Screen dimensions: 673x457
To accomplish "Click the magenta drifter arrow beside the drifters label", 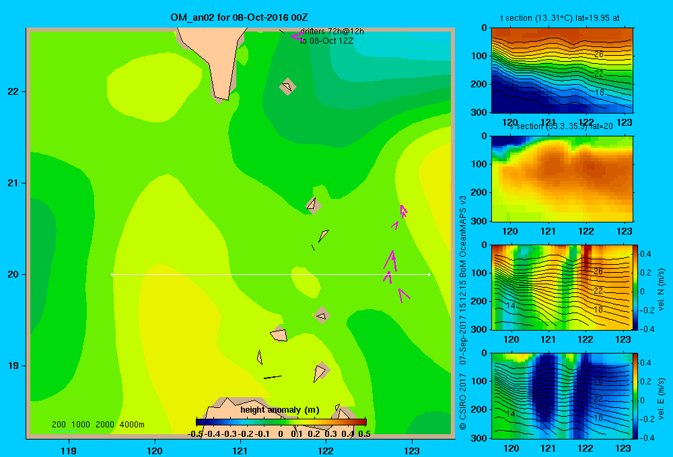I will click(x=297, y=36).
